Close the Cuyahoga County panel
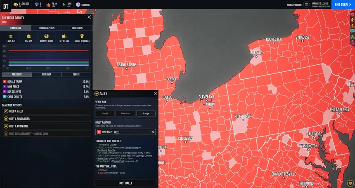The height and width of the screenshot is (188, 355). (89, 17)
